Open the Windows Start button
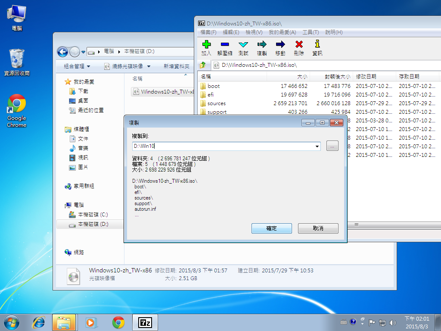Viewport: 441px width, 331px height. coord(12,322)
